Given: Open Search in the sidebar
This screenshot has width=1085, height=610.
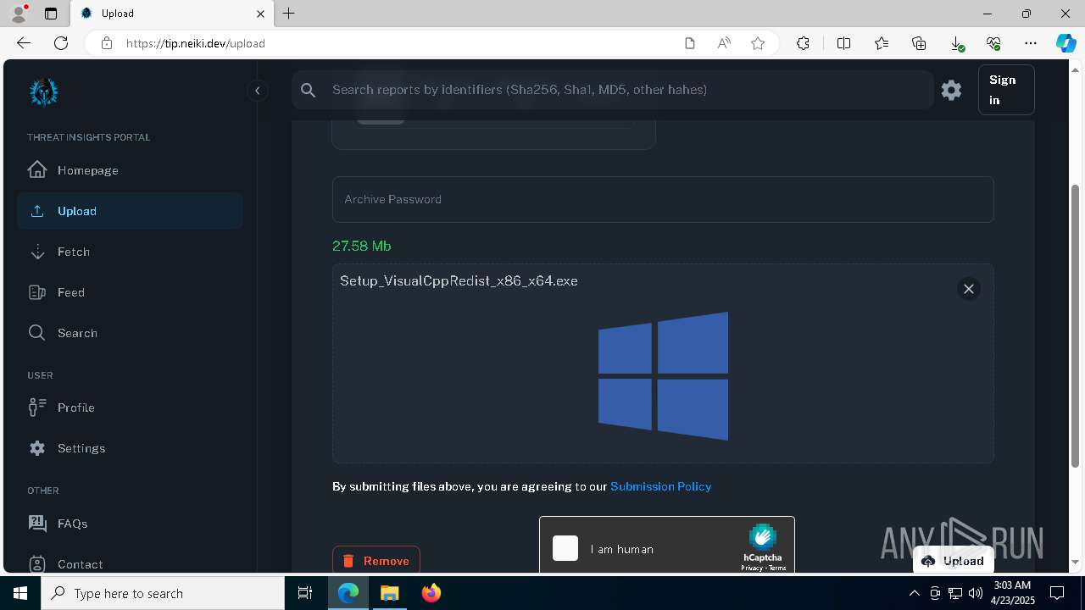Looking at the screenshot, I should pos(130,333).
